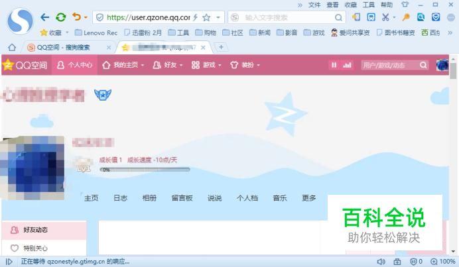Click the teal search-assistant toolbar icon
The height and width of the screenshot is (267, 459).
point(421,17)
